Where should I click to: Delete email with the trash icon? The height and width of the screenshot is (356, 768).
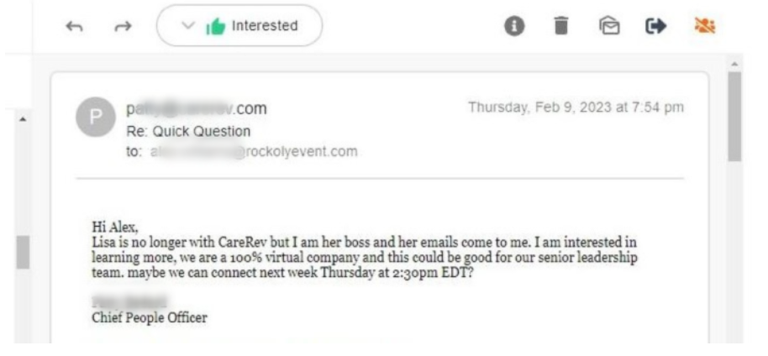[561, 25]
